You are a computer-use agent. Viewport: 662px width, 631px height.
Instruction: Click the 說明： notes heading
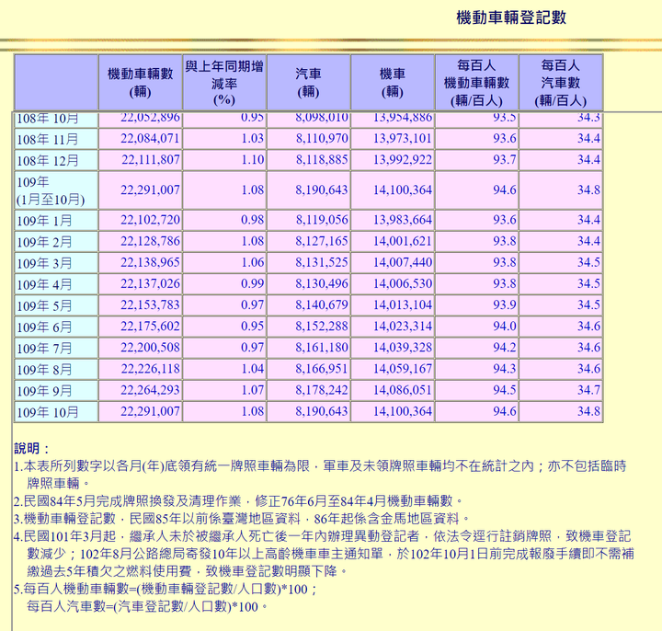click(x=32, y=449)
